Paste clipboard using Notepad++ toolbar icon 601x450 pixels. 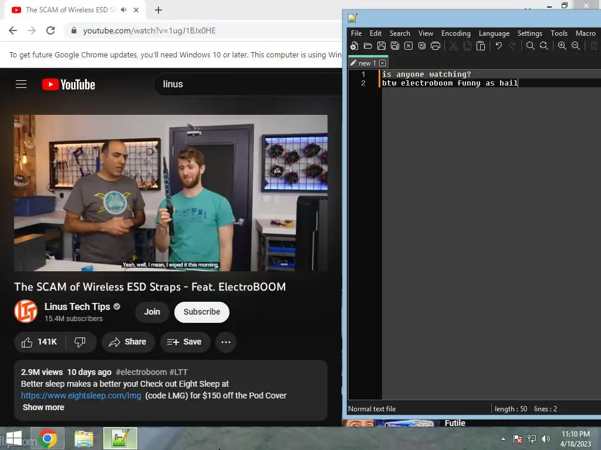tap(481, 46)
